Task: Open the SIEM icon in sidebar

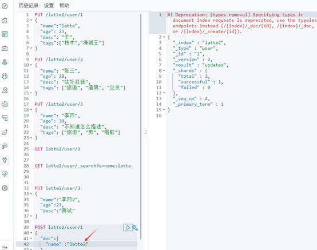Action: 5,146
